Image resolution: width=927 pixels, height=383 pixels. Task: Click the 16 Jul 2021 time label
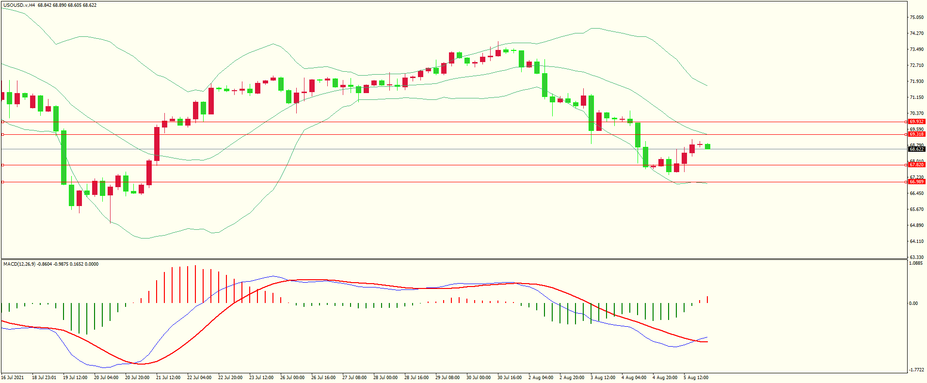point(13,378)
